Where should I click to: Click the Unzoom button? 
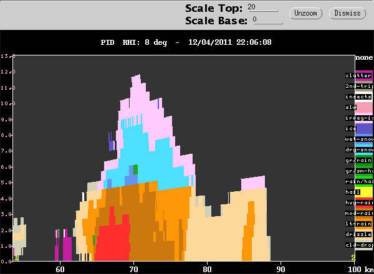pyautogui.click(x=305, y=13)
